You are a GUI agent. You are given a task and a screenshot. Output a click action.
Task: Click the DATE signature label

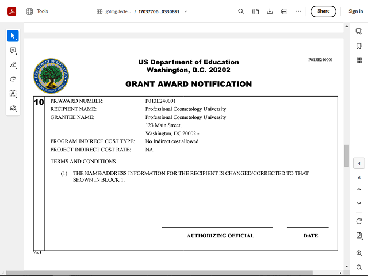[x=310, y=236]
